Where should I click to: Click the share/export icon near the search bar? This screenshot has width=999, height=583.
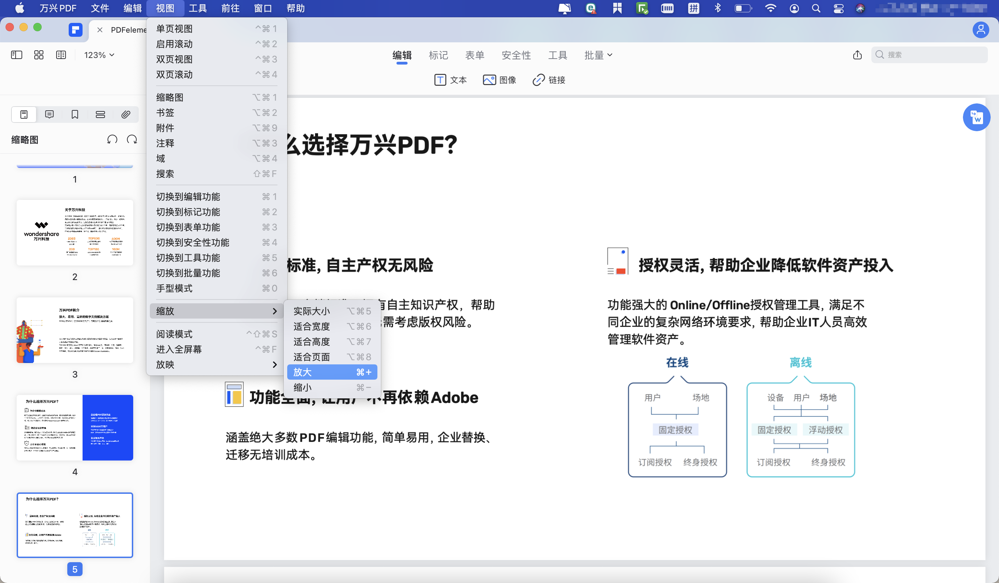tap(857, 55)
